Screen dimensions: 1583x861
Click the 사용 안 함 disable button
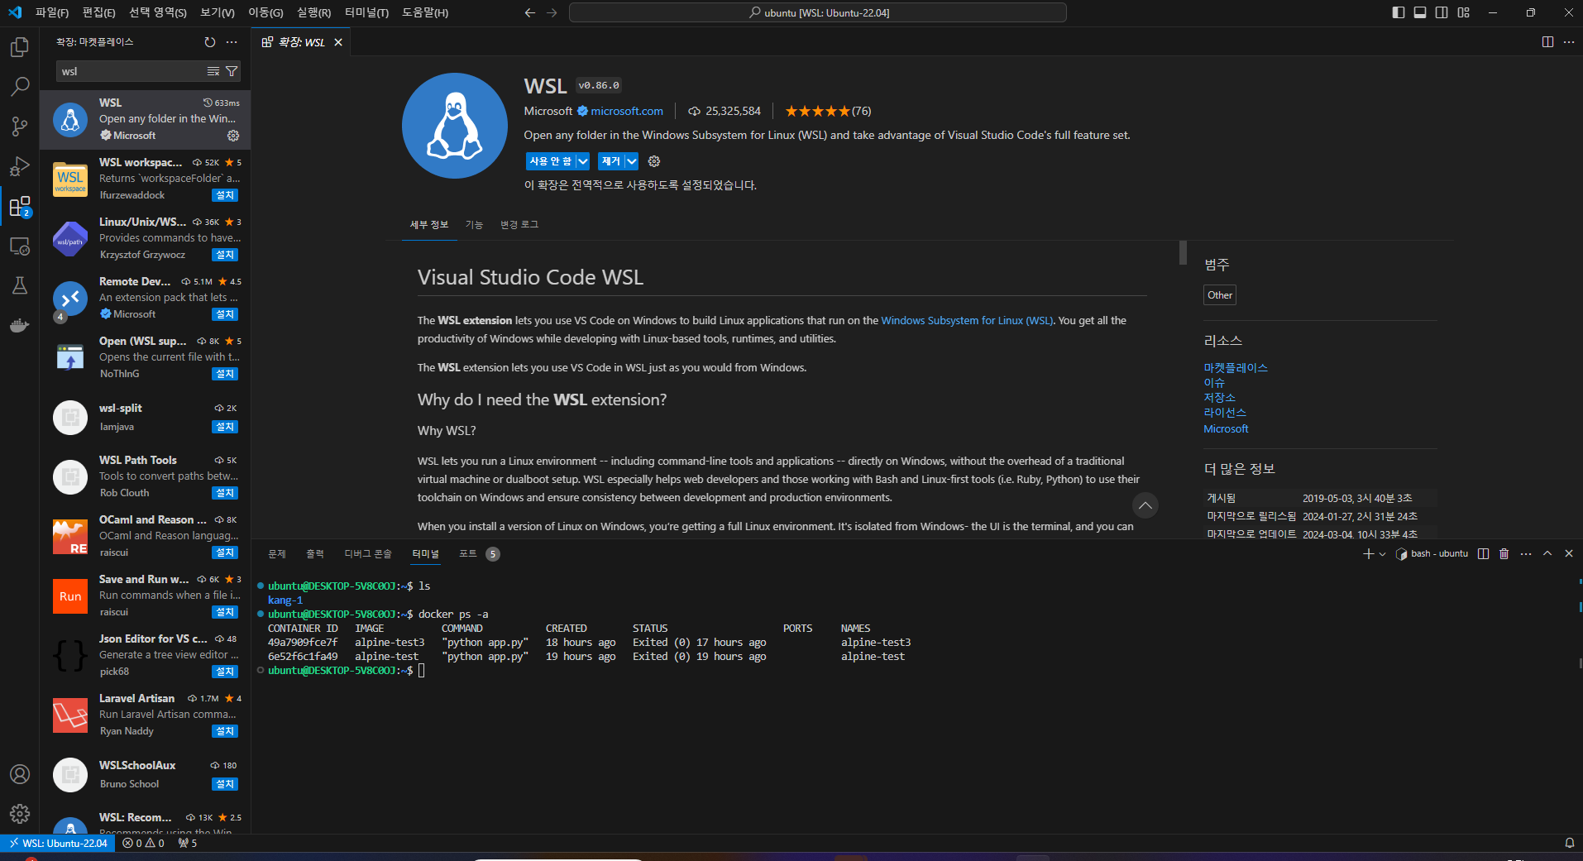click(551, 161)
